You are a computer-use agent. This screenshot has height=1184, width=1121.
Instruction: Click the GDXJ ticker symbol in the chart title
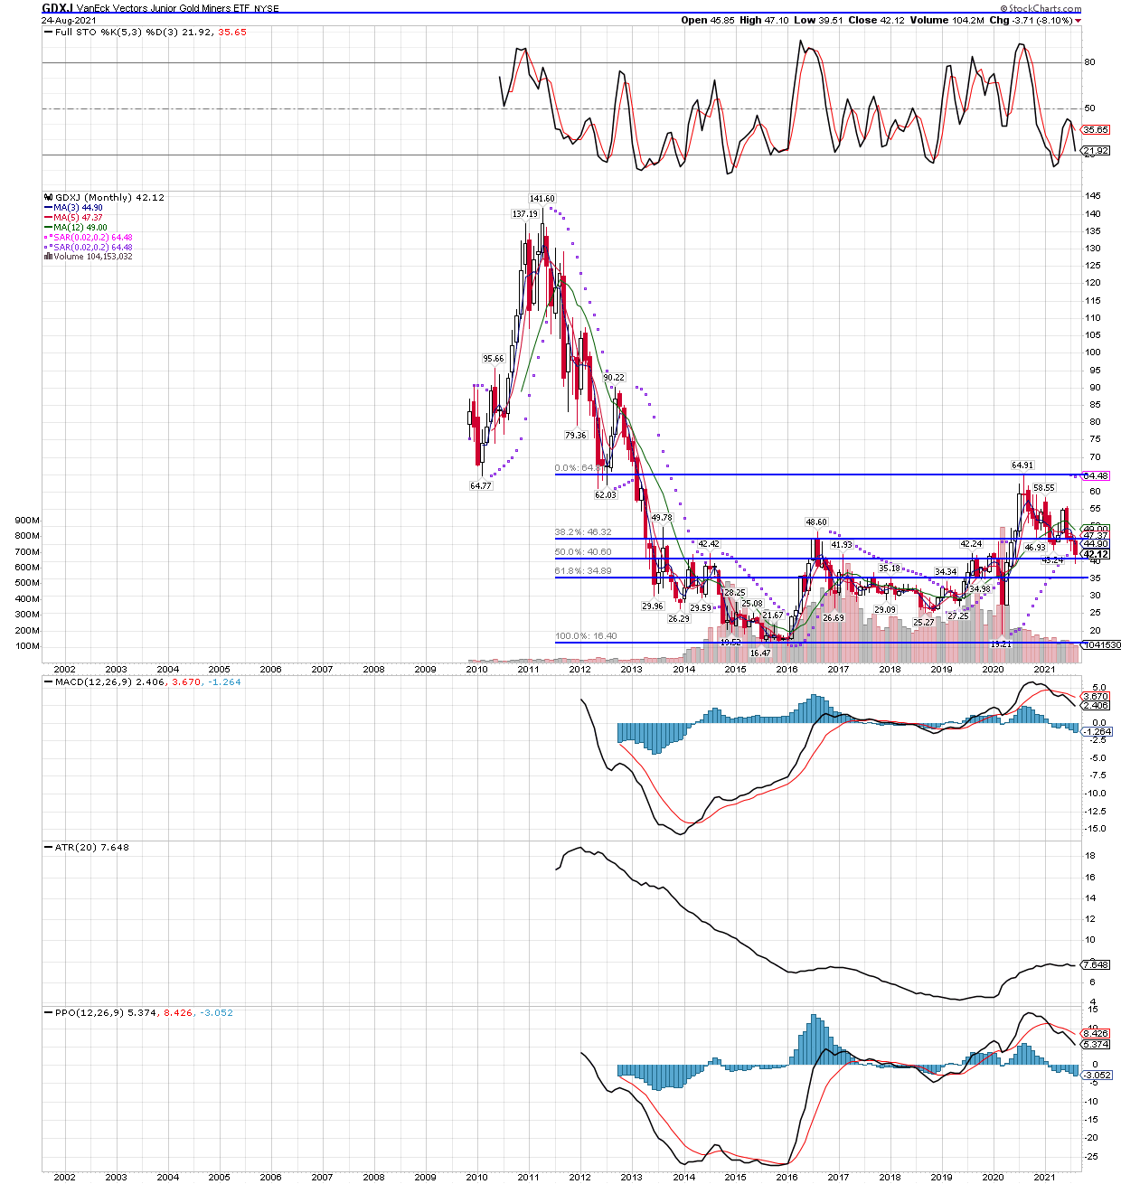point(57,8)
